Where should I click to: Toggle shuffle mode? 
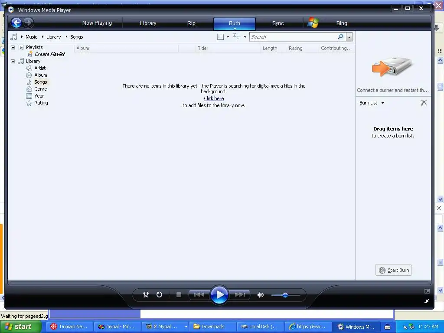(146, 295)
